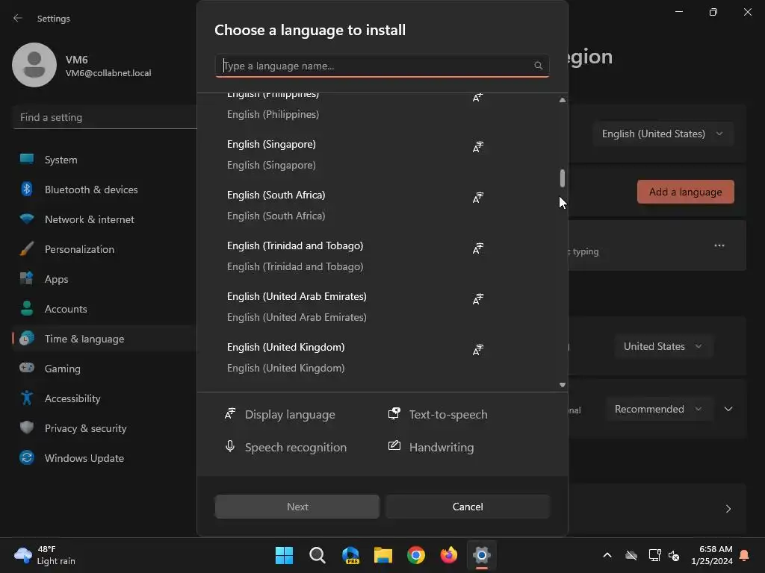Show hidden system tray icons
Screen dimensions: 765x573
tap(607, 555)
